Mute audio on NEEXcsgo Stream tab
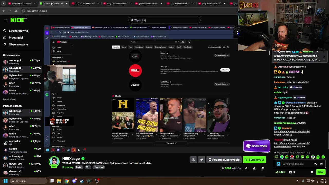Image resolution: width=329 pixels, height=185 pixels. point(62,4)
